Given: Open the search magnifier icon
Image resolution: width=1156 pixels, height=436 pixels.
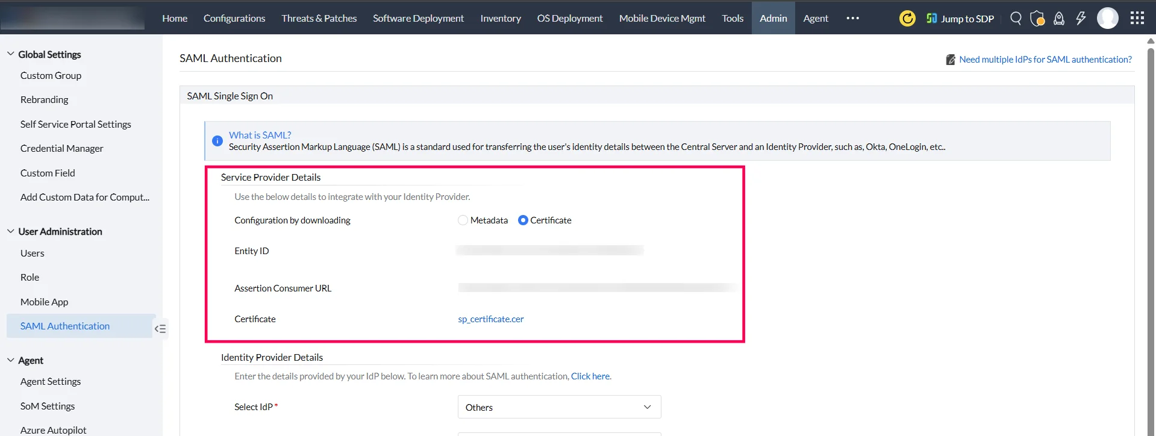Looking at the screenshot, I should click(1016, 19).
